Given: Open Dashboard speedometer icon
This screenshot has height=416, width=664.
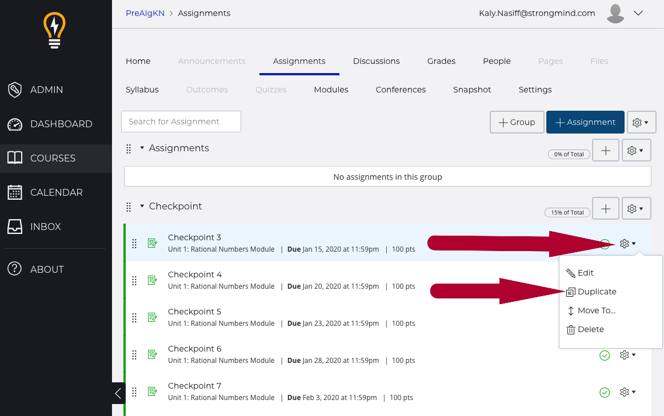Looking at the screenshot, I should coord(15,124).
